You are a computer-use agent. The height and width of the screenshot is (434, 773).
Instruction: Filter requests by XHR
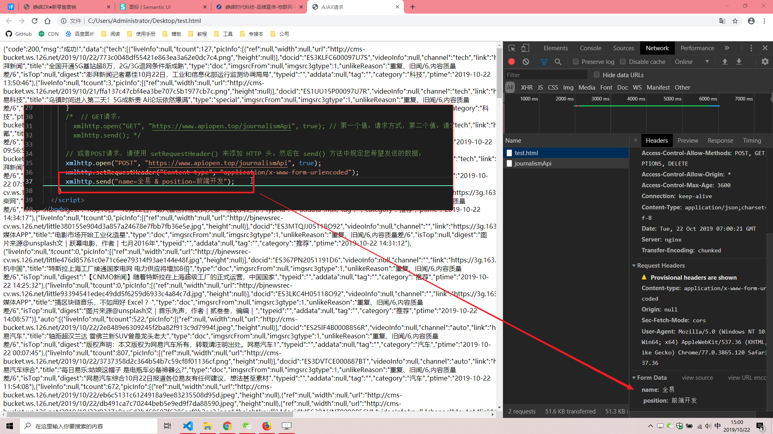coord(527,87)
